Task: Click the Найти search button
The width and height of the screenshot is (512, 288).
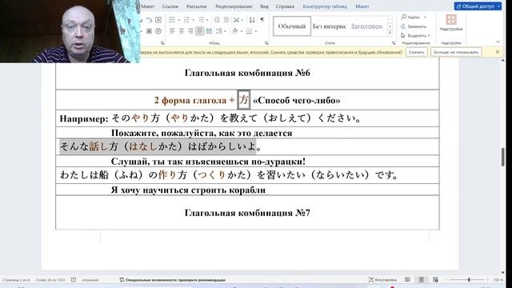Action: (x=410, y=17)
